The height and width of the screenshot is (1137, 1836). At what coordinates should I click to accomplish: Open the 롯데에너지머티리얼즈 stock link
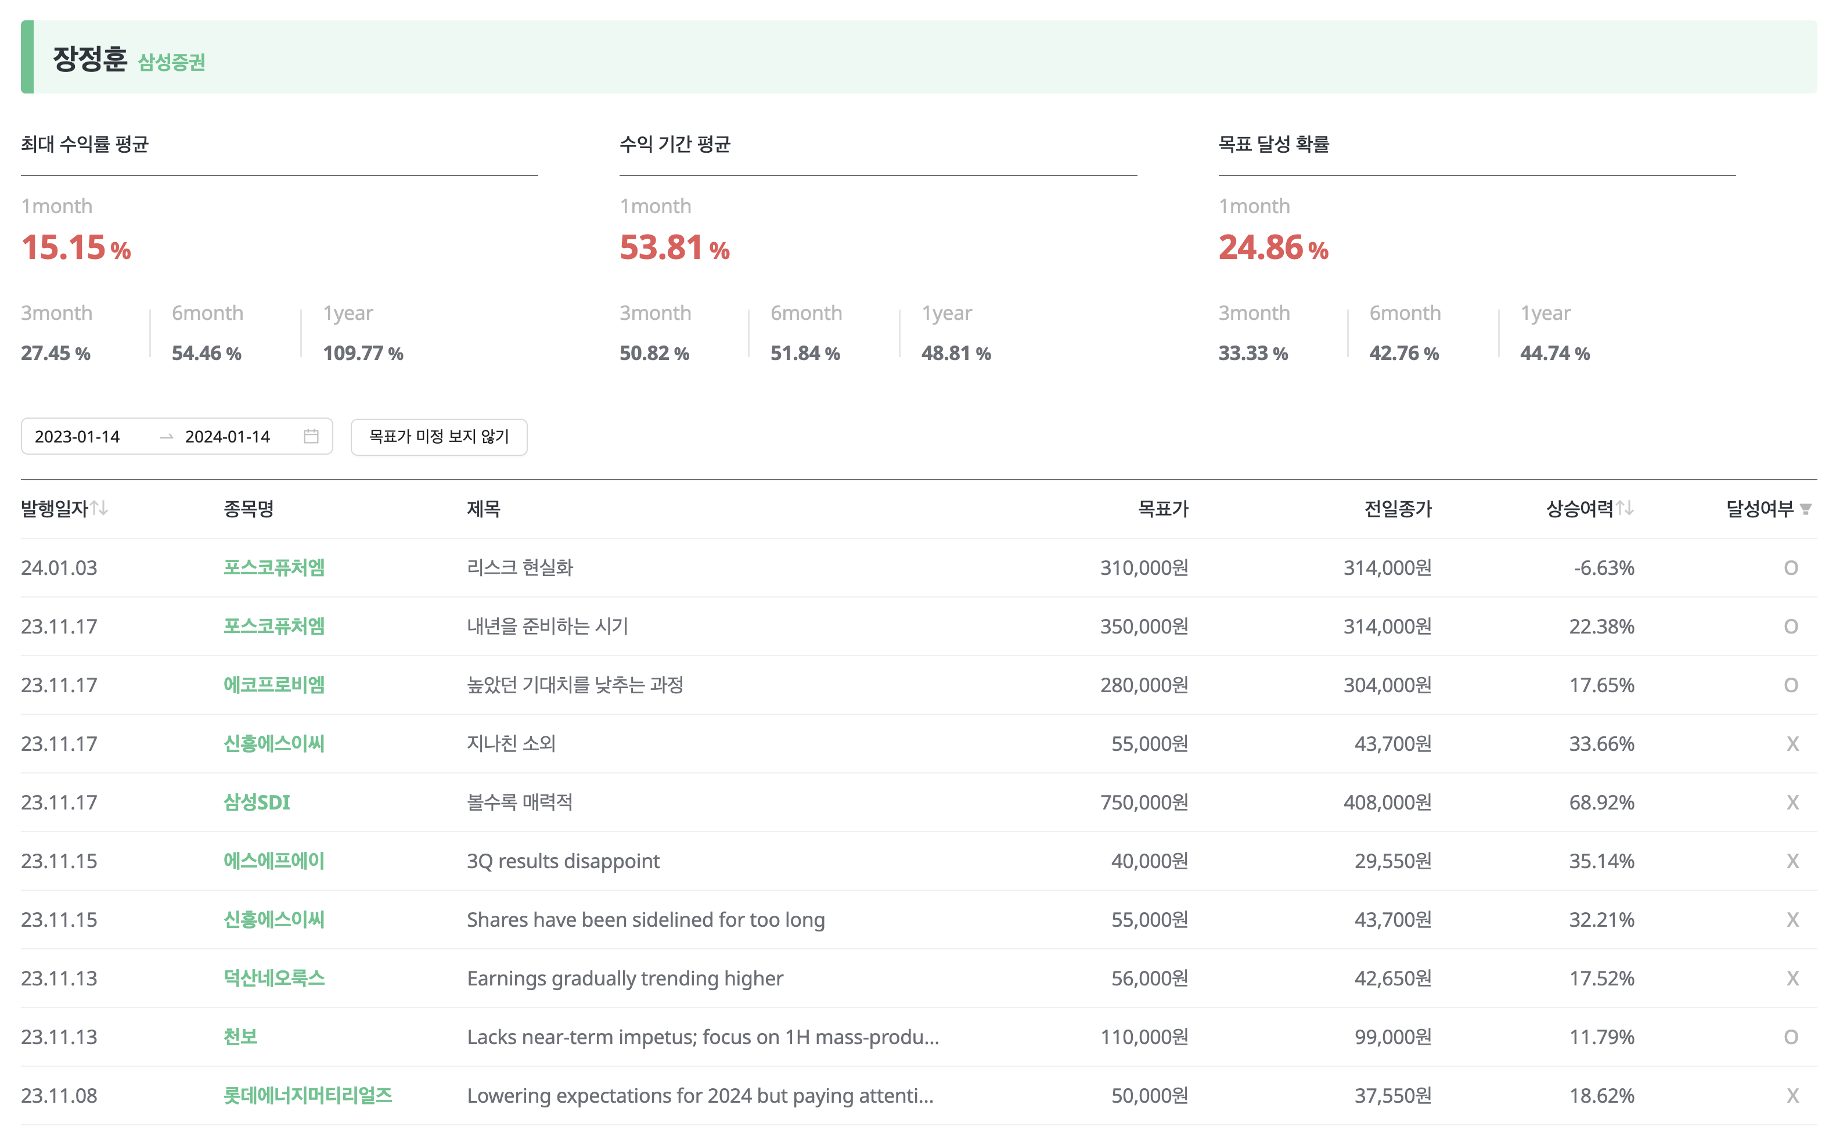(308, 1096)
